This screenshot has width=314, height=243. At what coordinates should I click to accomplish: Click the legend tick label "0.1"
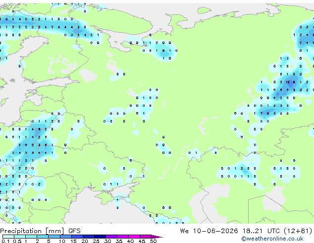click(5, 241)
